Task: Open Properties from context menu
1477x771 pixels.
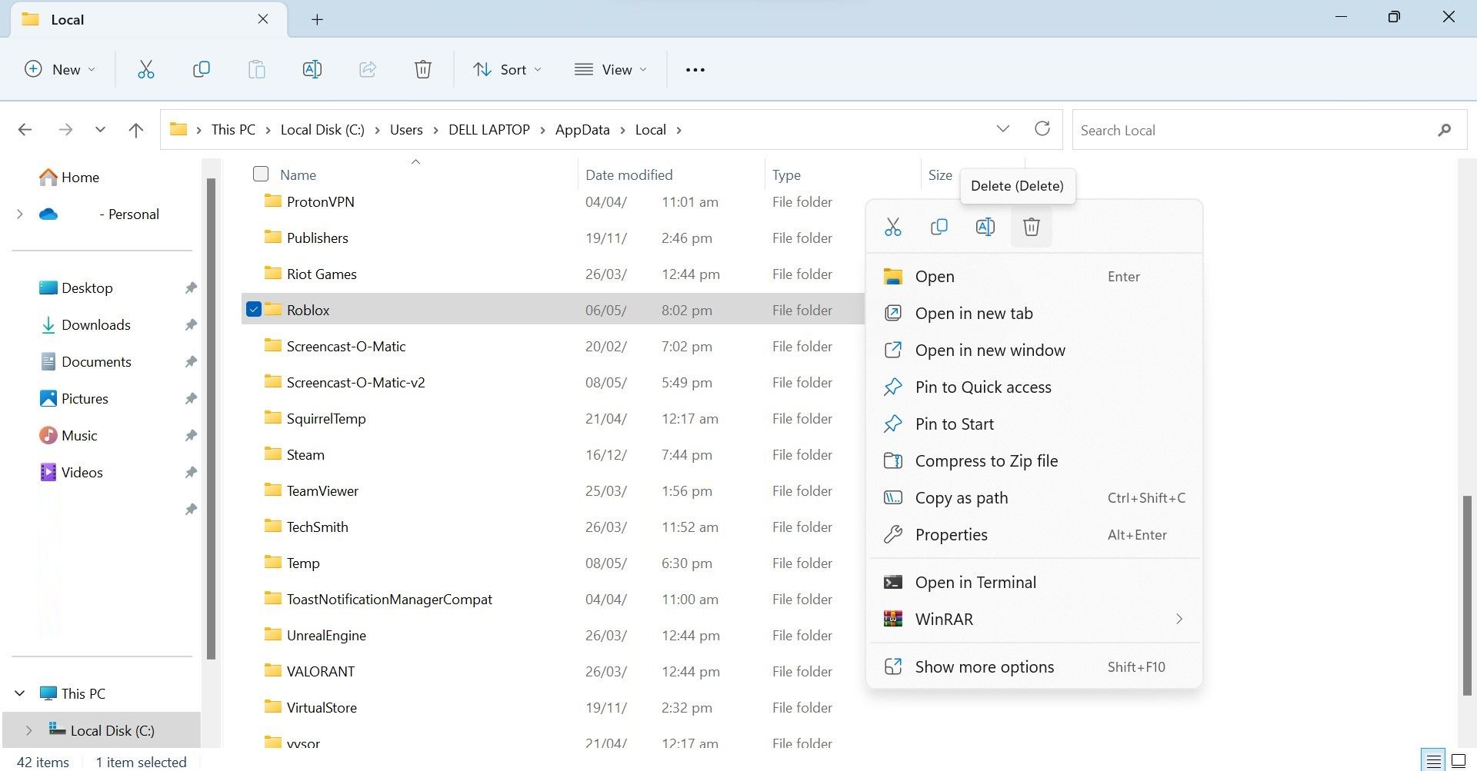Action: pyautogui.click(x=1035, y=535)
